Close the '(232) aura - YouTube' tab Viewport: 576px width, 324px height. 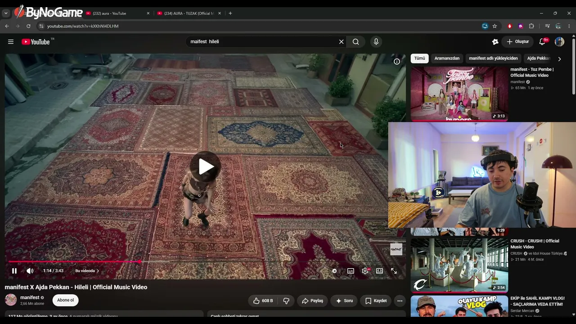[x=148, y=13]
